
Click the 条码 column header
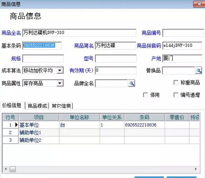(145, 117)
